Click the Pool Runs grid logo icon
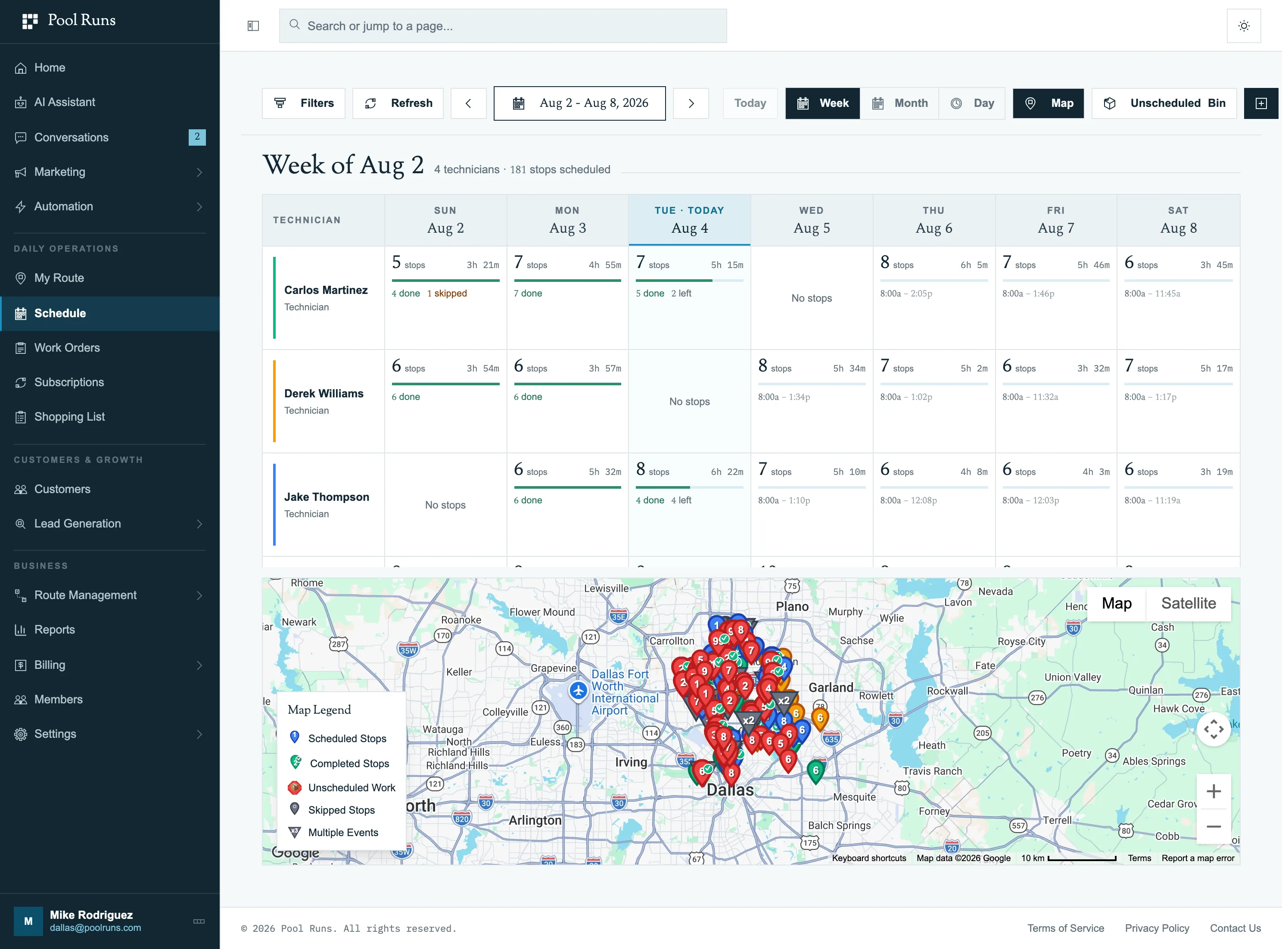 pos(30,21)
